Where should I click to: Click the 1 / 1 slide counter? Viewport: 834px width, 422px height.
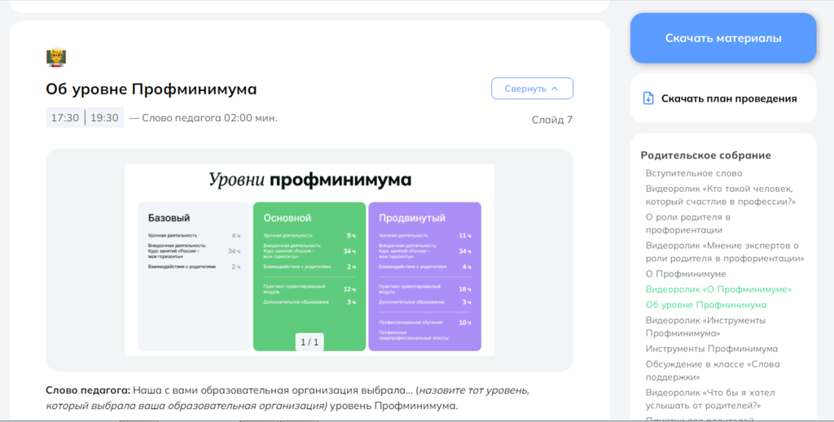click(309, 342)
